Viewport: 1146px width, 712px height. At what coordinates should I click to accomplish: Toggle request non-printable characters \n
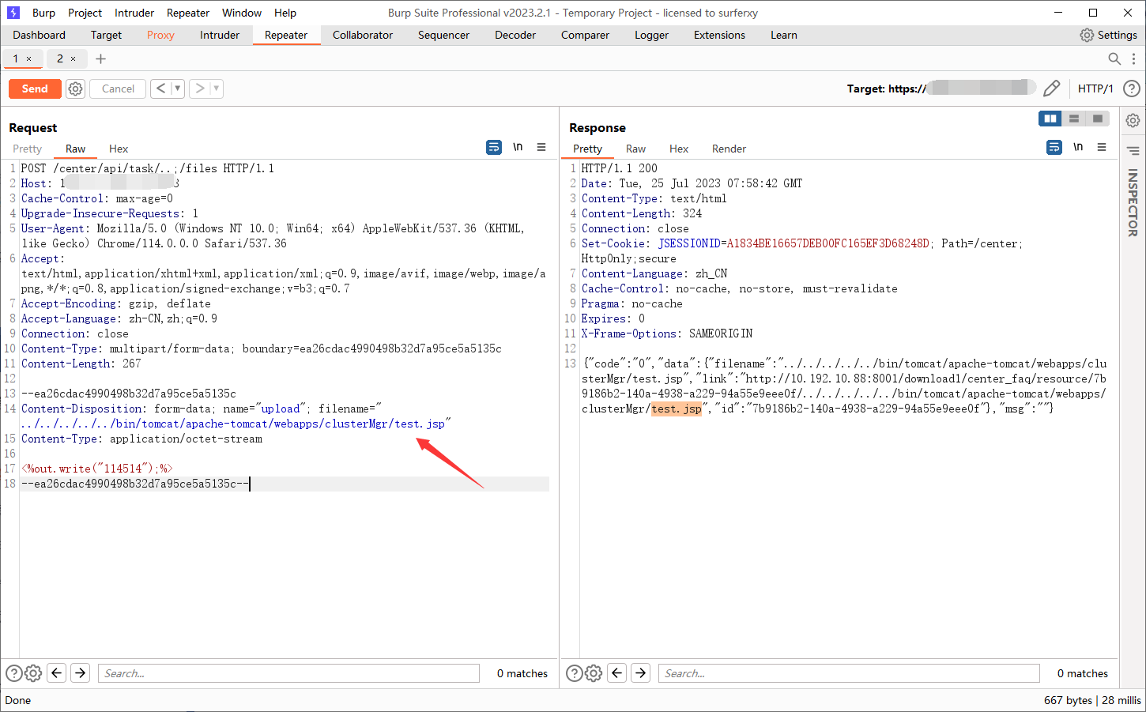pos(518,147)
